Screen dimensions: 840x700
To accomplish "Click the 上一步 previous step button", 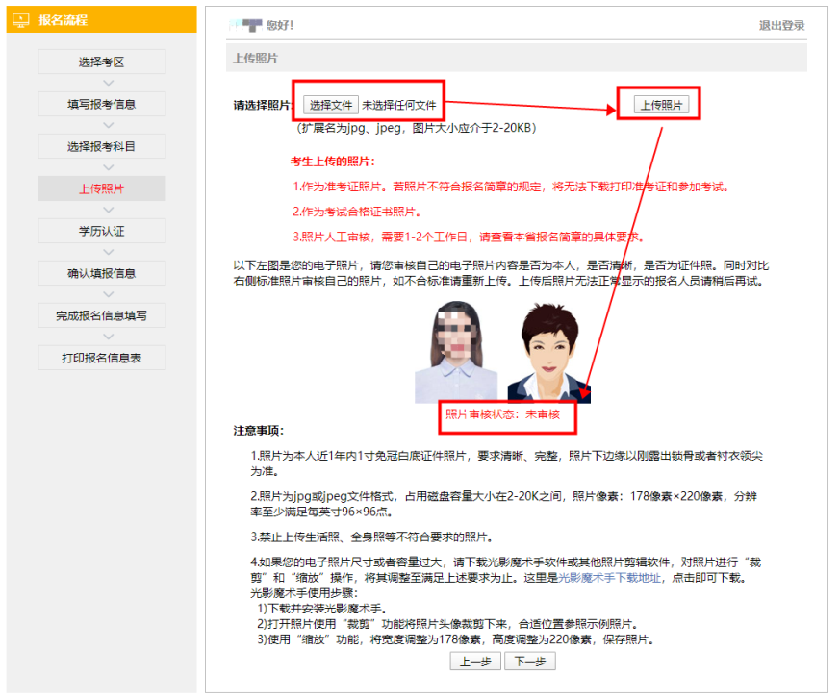I will click(x=474, y=661).
